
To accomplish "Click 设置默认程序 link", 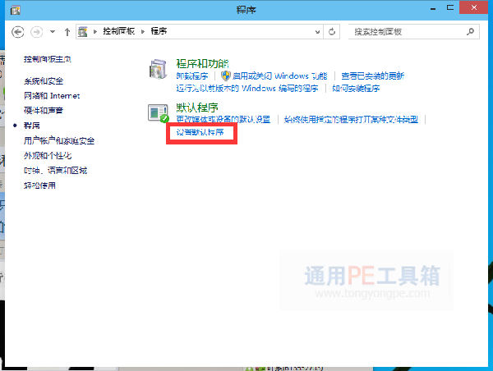I will point(200,132).
